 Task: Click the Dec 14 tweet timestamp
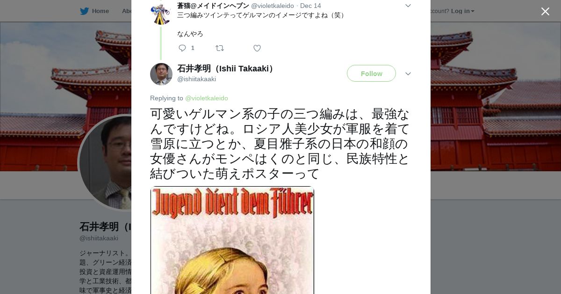click(x=310, y=6)
